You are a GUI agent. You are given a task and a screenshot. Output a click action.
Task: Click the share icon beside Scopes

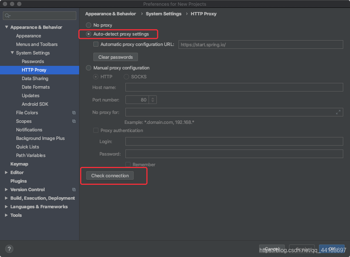point(74,121)
